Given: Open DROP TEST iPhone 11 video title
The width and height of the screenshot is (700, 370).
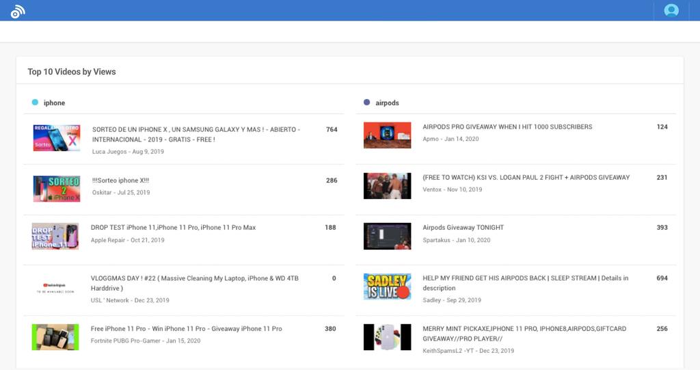Looking at the screenshot, I should (173, 228).
